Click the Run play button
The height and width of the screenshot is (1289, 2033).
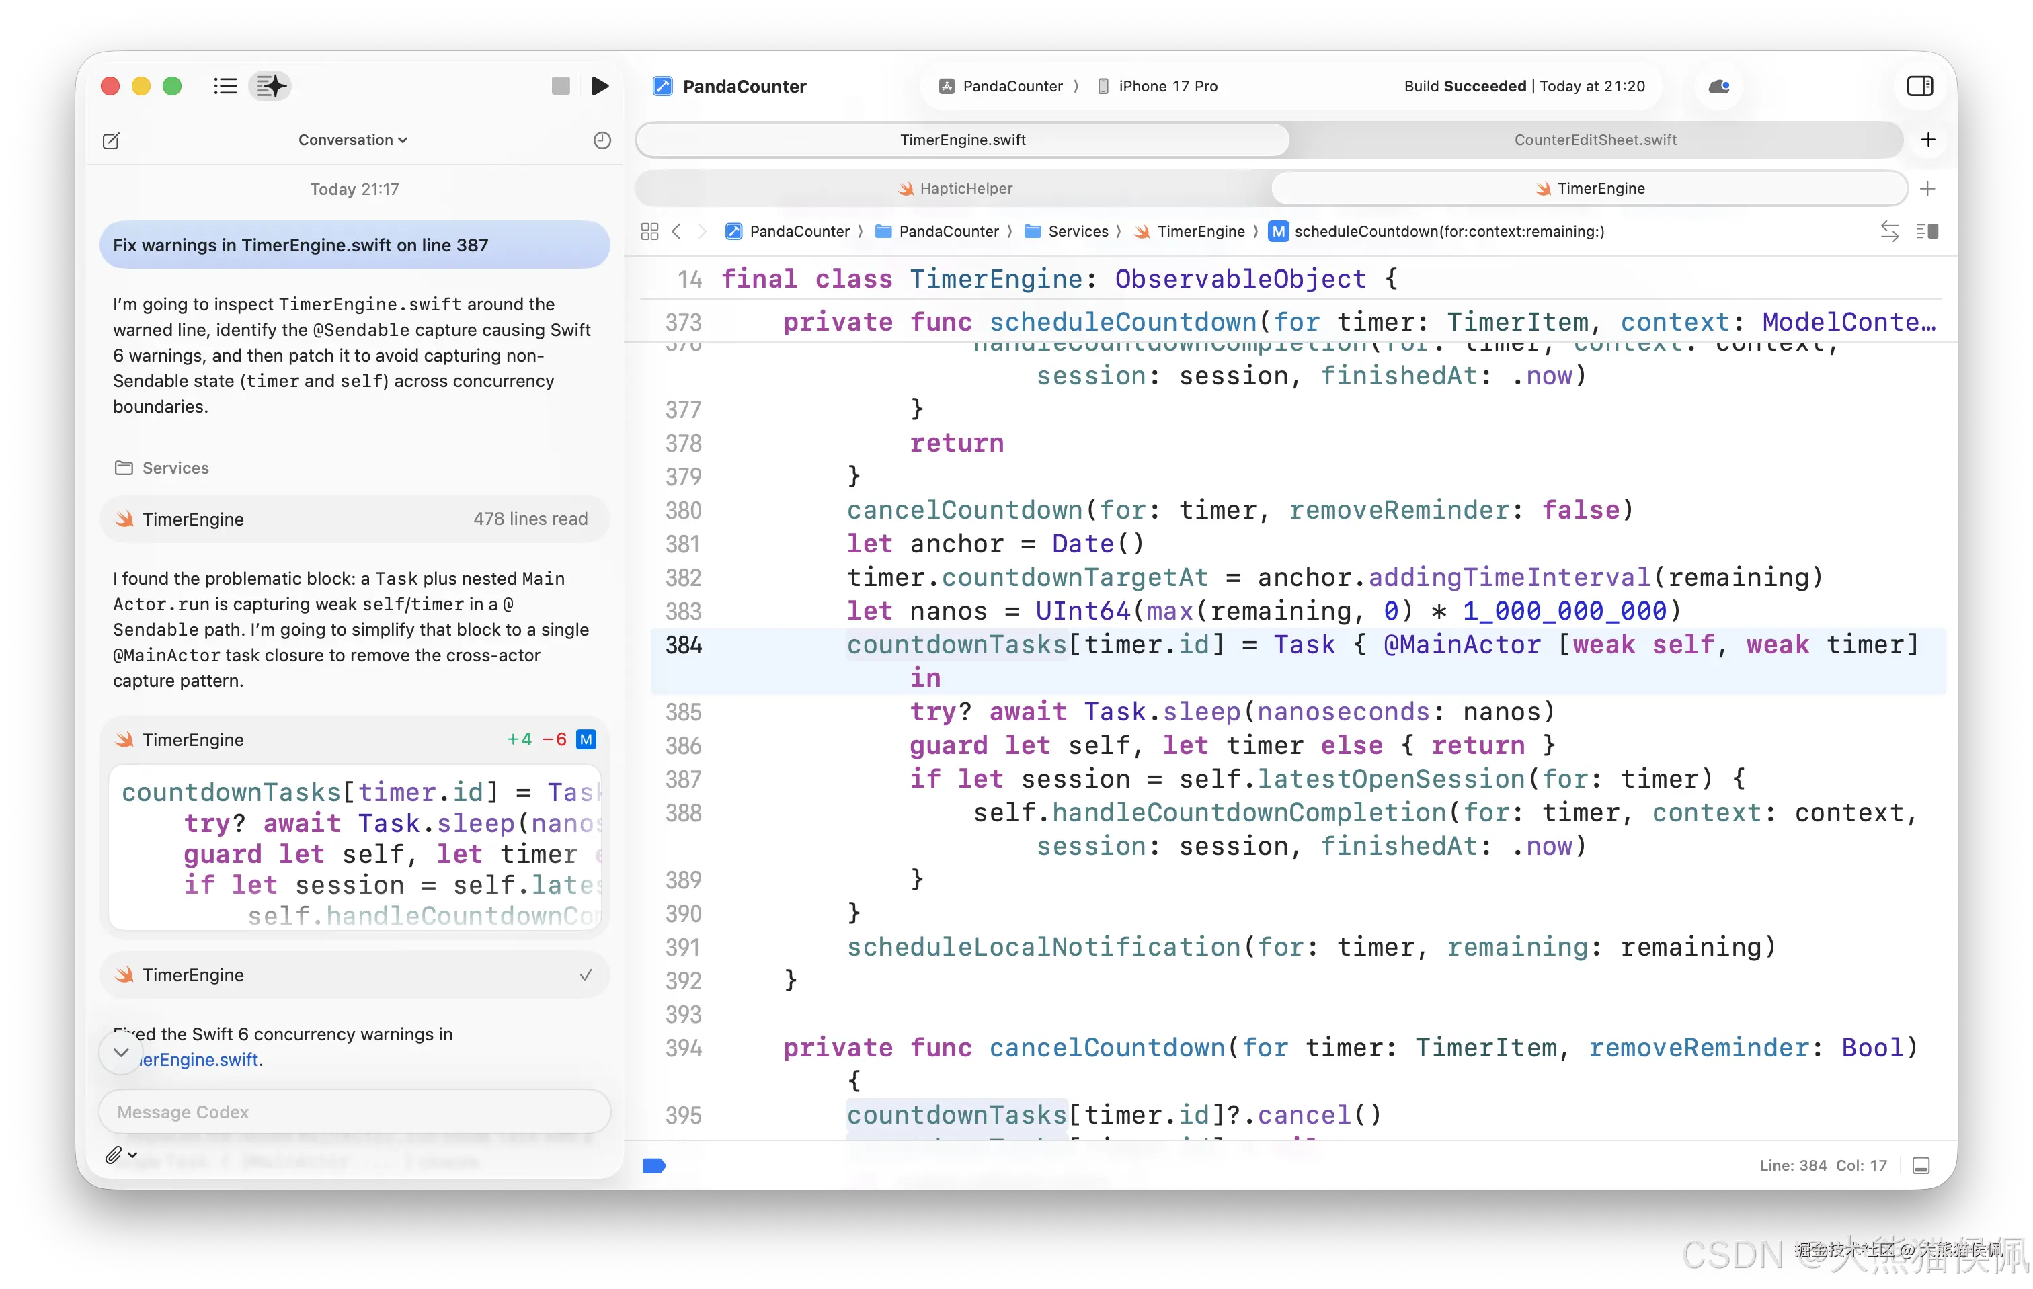point(600,86)
